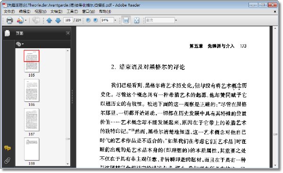Click the PDF icon in title bar
283x173 pixels.
coord(4,5)
